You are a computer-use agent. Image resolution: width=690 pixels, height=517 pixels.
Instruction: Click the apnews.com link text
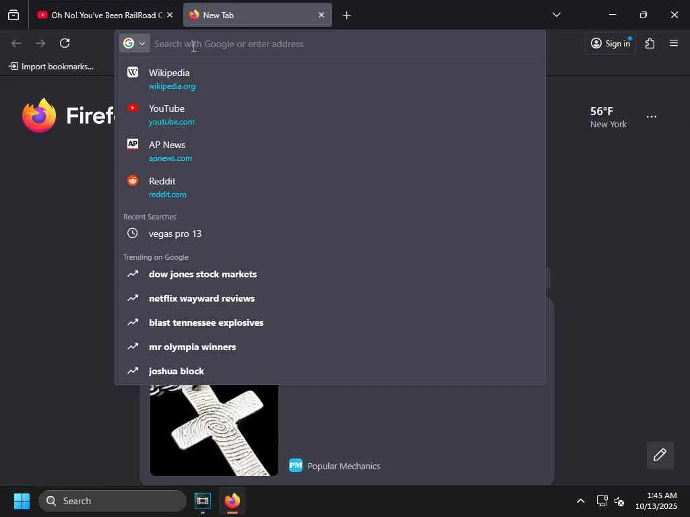point(170,158)
